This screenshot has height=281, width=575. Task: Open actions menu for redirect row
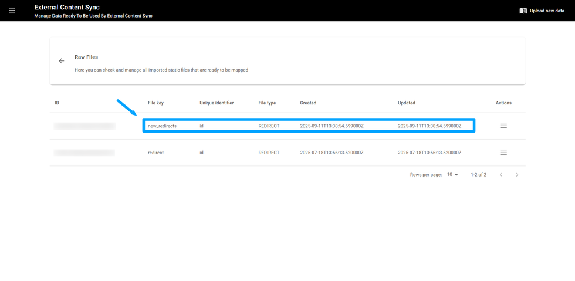[504, 153]
